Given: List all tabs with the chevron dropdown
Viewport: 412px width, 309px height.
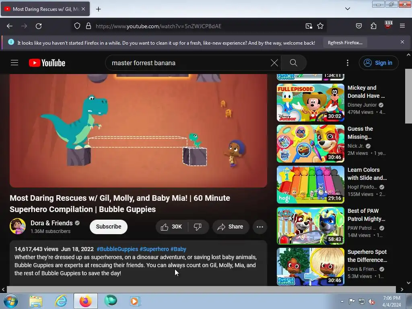Looking at the screenshot, I should point(347,9).
